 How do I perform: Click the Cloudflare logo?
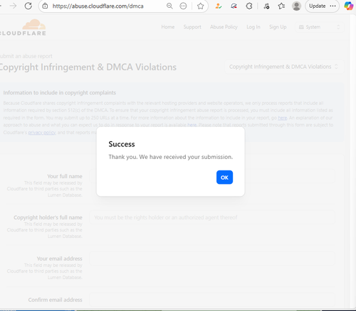(x=23, y=28)
